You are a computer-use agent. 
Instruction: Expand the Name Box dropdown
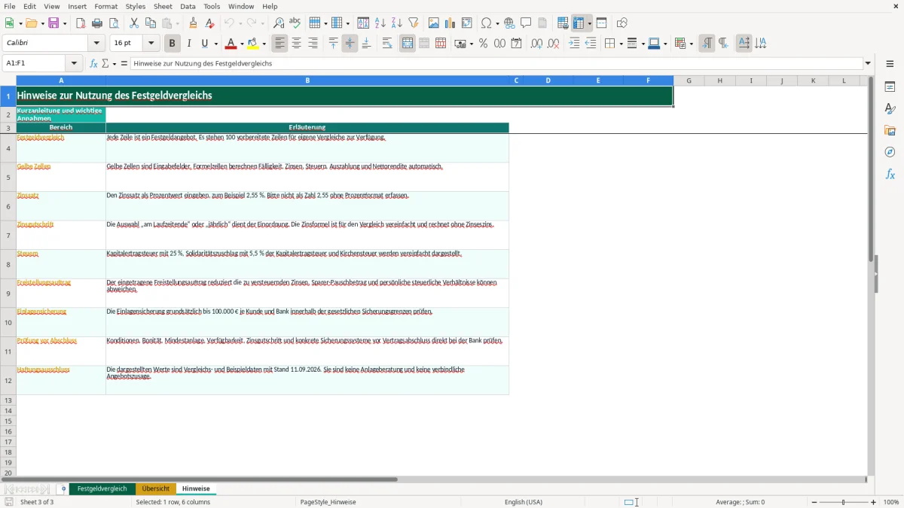click(74, 63)
